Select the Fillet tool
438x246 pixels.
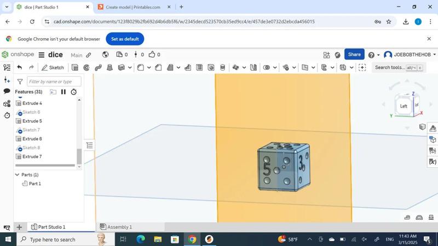coord(141,67)
